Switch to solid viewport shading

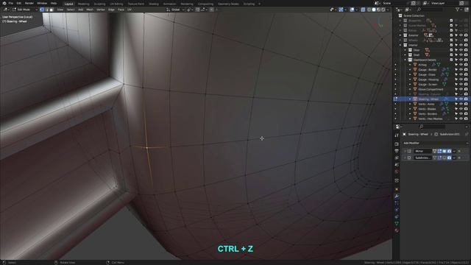(374, 10)
